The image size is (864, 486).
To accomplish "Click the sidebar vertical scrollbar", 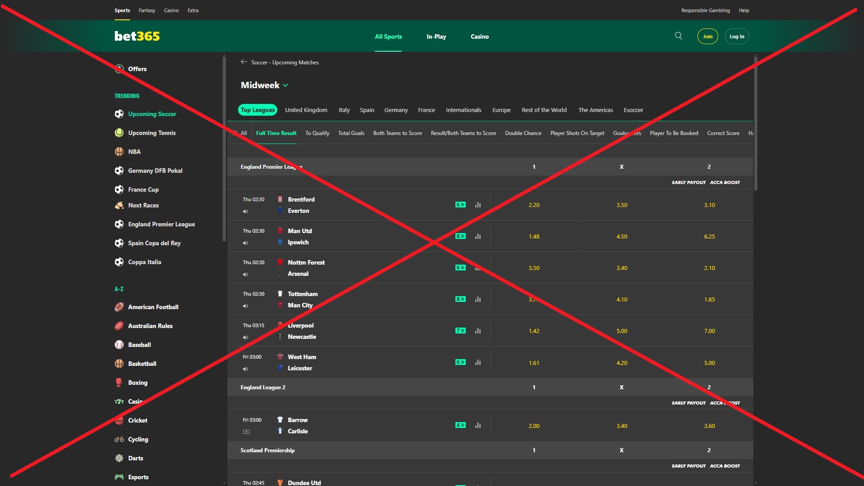I will (224, 148).
